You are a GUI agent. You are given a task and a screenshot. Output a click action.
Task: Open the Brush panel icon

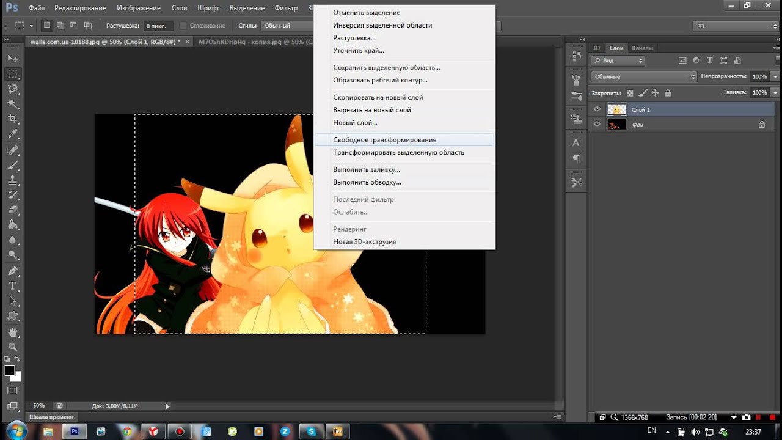pos(576,96)
